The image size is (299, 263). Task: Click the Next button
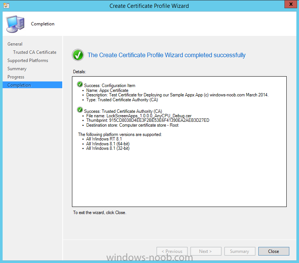(x=206, y=251)
